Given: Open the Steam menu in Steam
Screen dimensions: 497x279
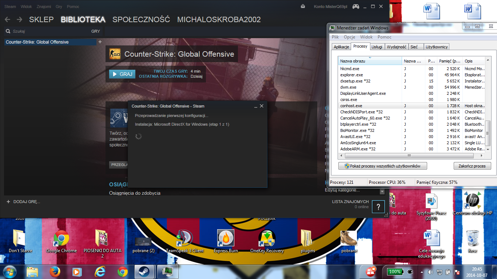Looking at the screenshot, I should tap(10, 7).
